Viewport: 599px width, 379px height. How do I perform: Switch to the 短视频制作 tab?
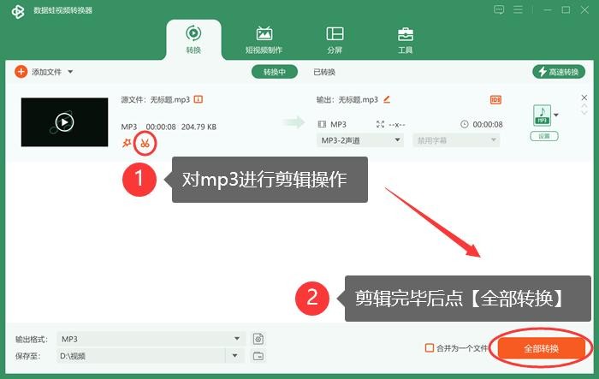[x=264, y=39]
